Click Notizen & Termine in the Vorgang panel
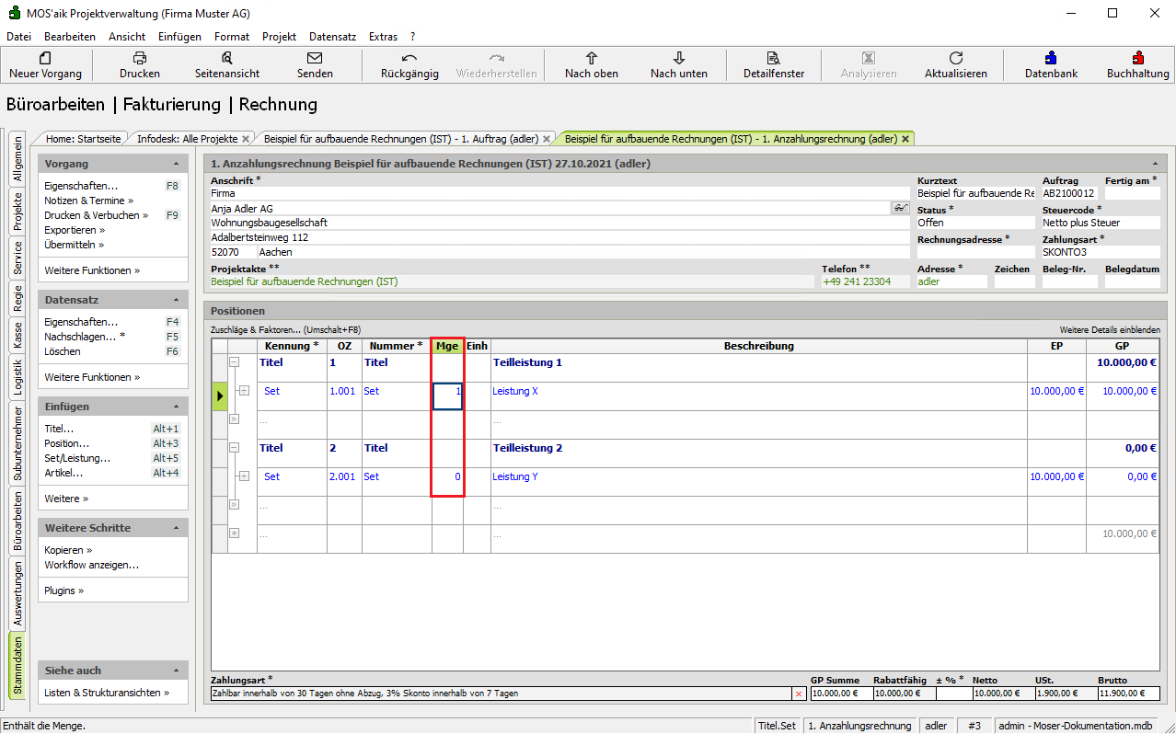The image size is (1176, 734). [88, 201]
